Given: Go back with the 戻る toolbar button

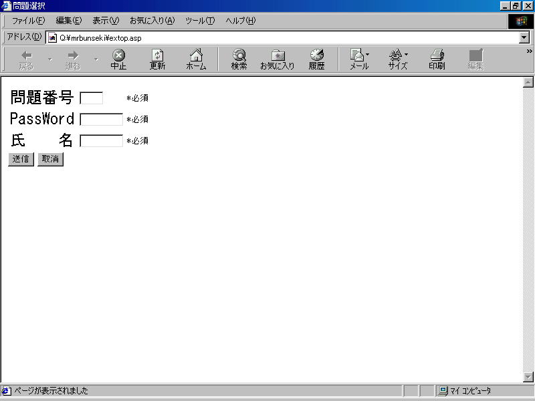Looking at the screenshot, I should 26,60.
